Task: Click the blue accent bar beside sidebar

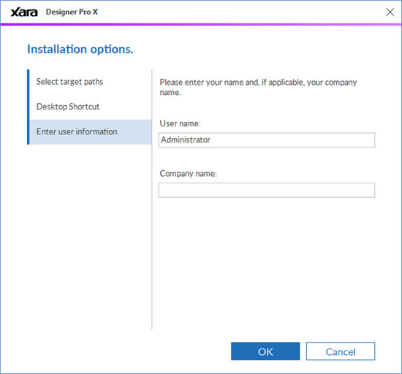Action: 29,107
